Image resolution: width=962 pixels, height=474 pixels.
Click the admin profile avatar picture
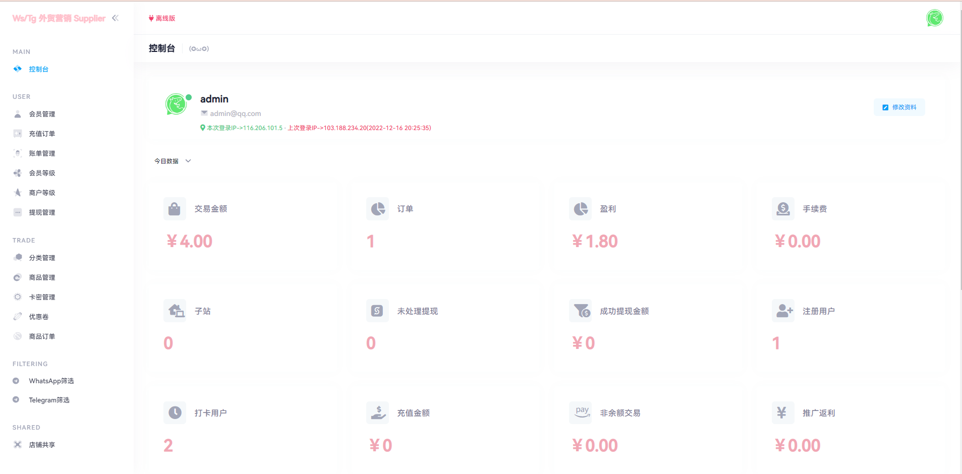tap(176, 104)
